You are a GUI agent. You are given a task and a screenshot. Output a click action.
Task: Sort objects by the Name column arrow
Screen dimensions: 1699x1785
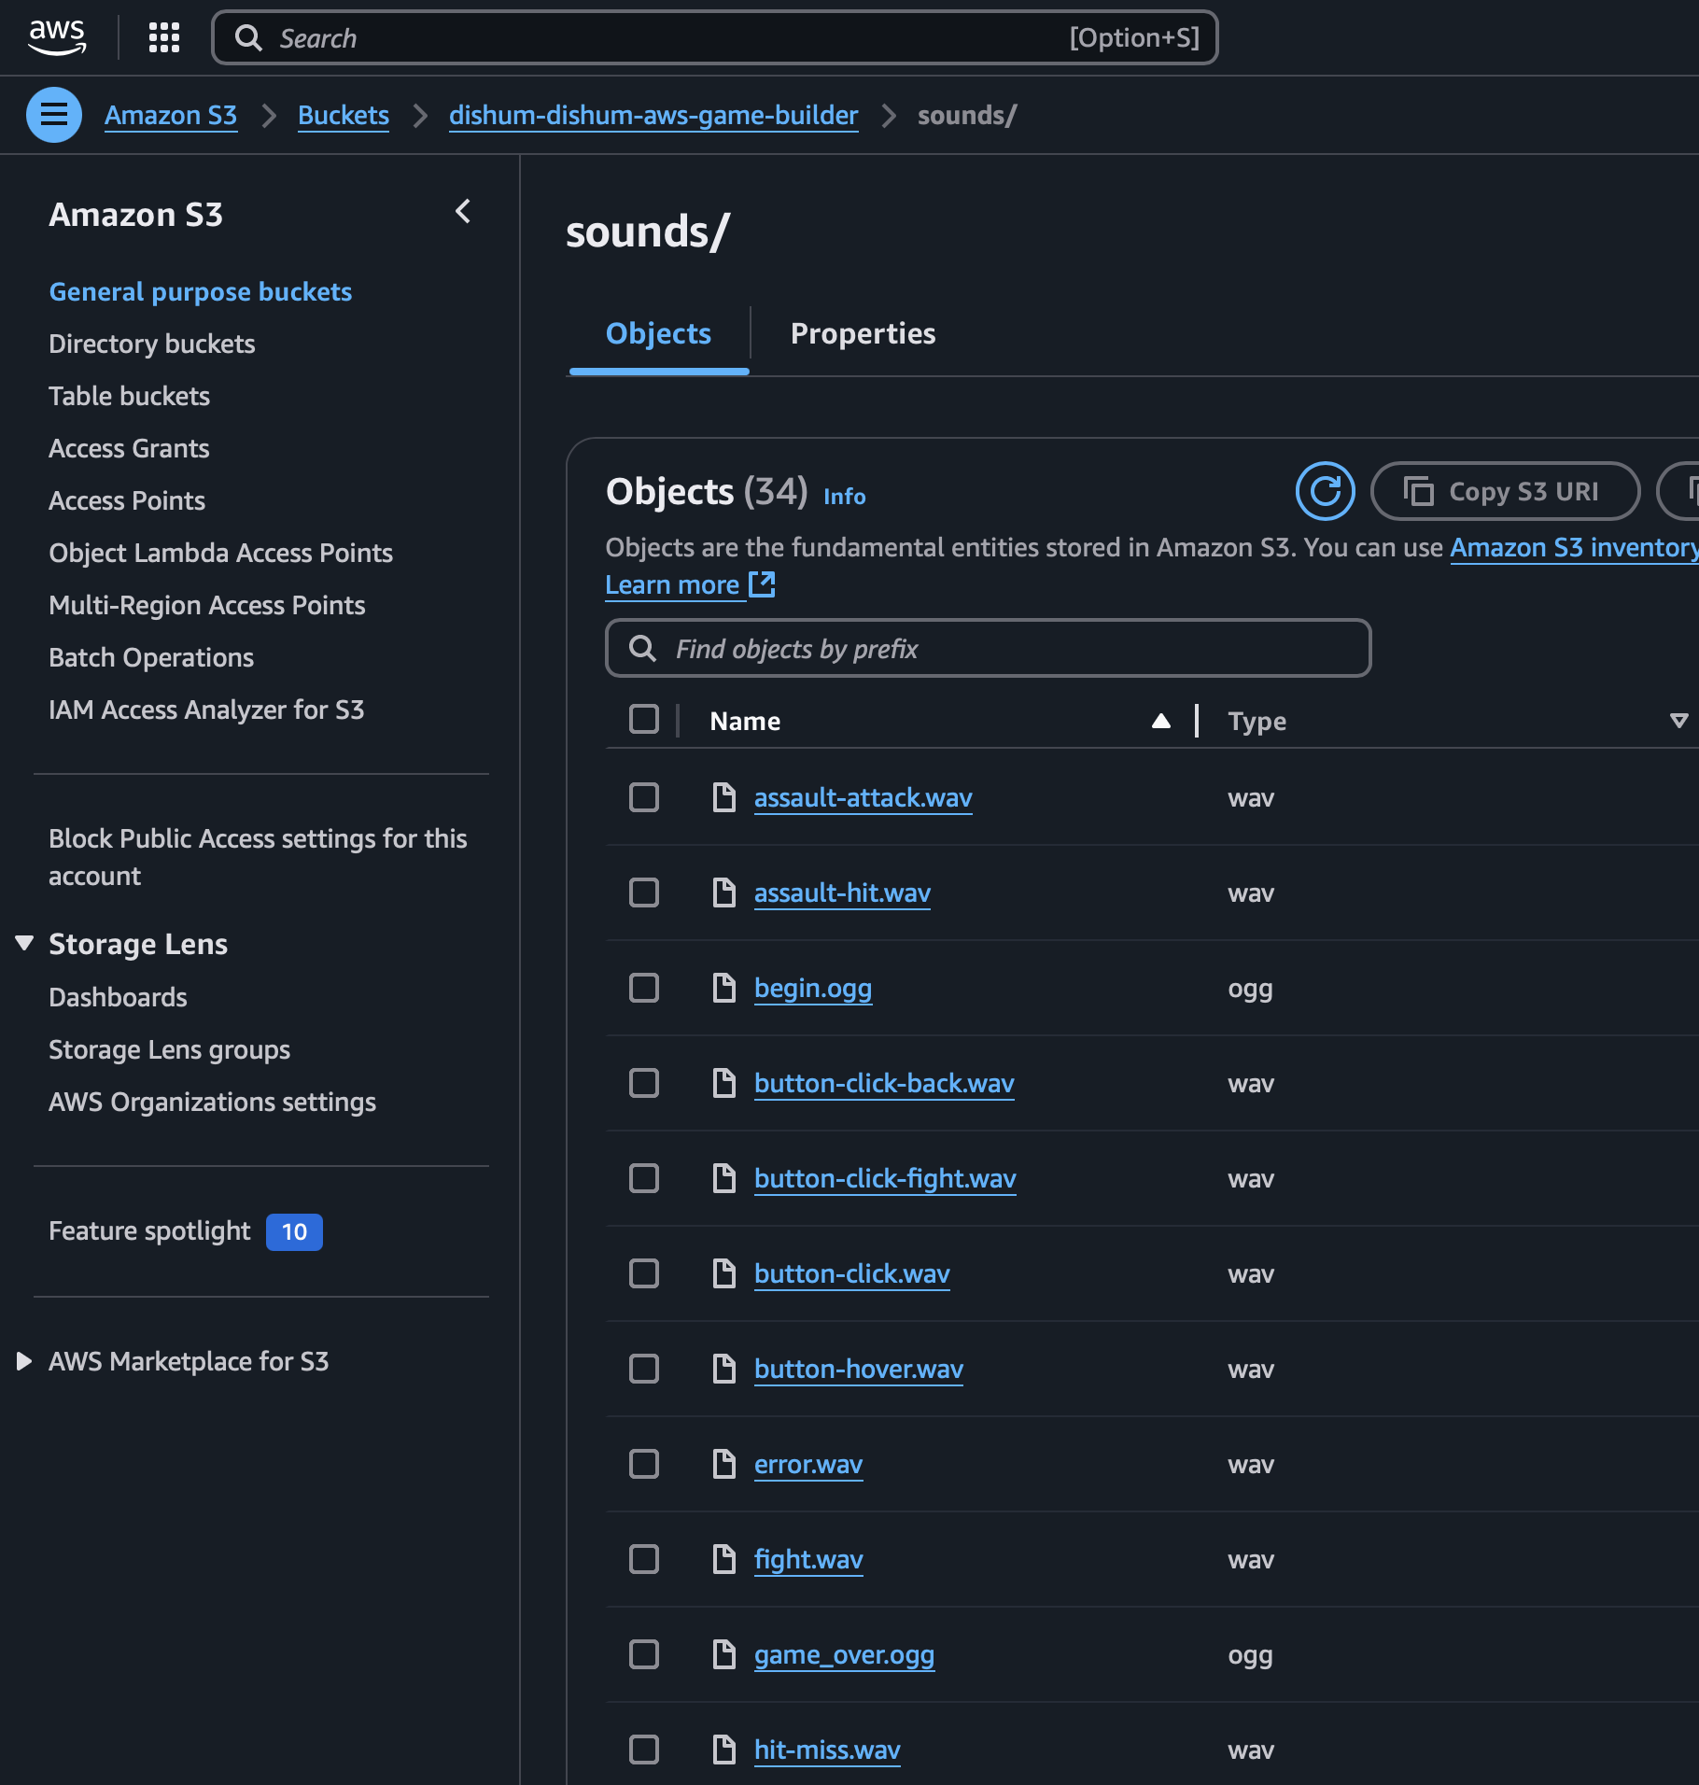1161,721
